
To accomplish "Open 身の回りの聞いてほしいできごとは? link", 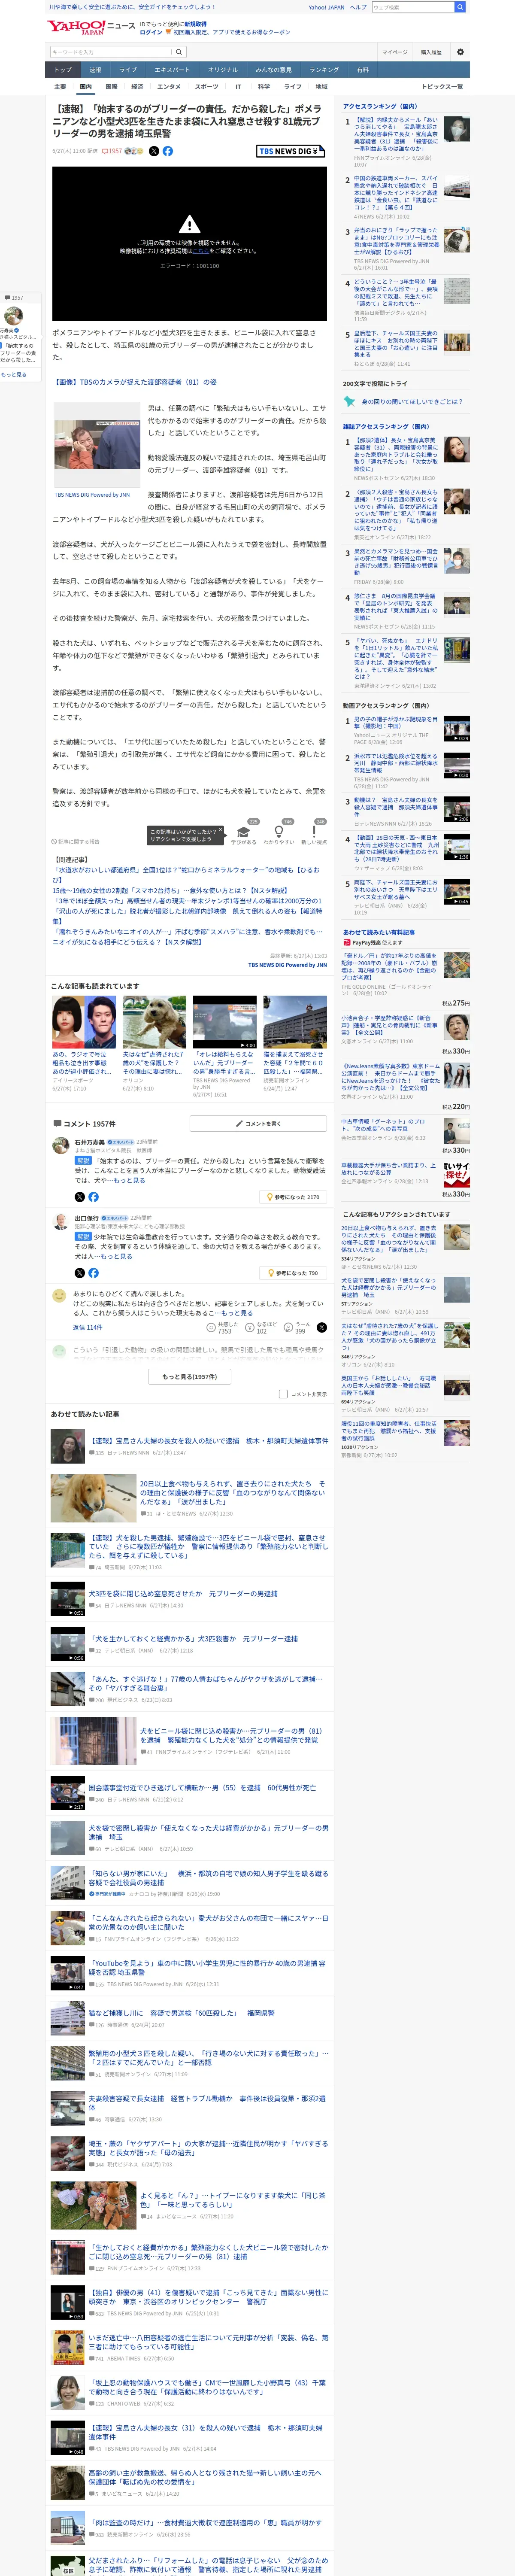I will tap(411, 401).
